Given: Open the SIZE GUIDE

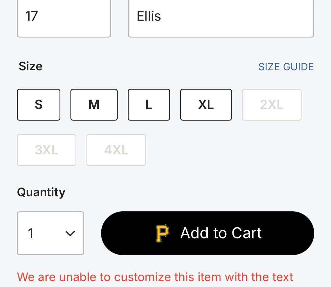Looking at the screenshot, I should click(x=286, y=67).
